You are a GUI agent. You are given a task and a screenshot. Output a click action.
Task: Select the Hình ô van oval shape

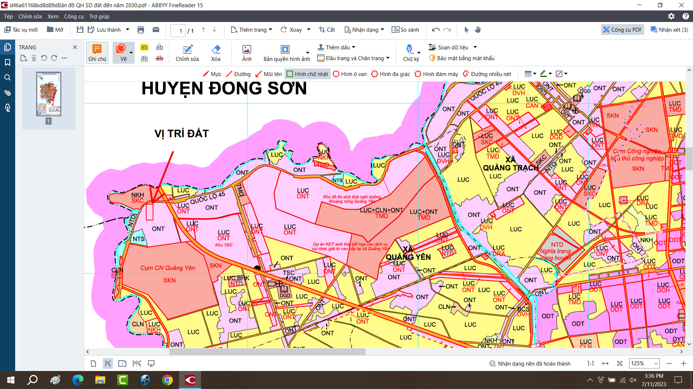pyautogui.click(x=350, y=74)
